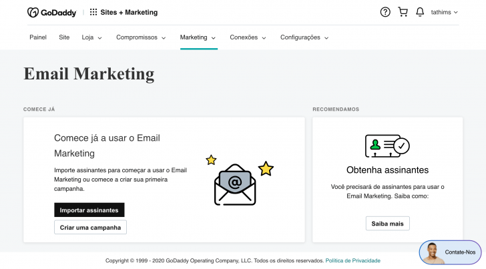
Task: Click the subscriber card illustration
Action: (387, 145)
